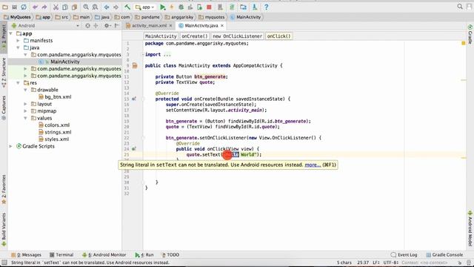The image size is (474, 267).
Task: Click the Cut scissors icon
Action: (x=56, y=7)
